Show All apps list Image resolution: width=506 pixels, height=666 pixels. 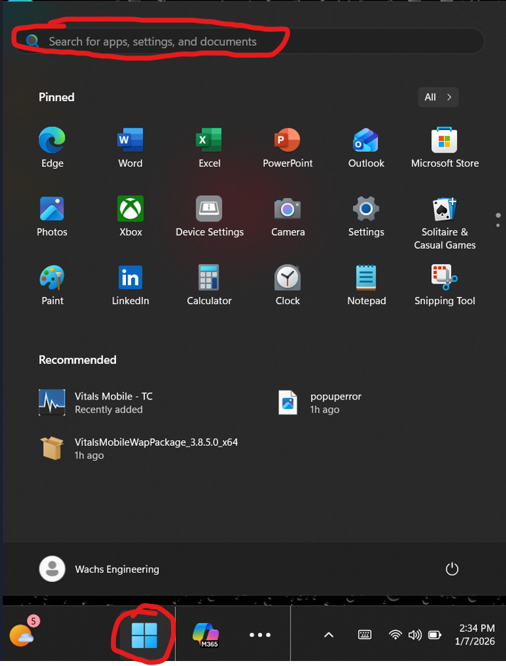438,98
